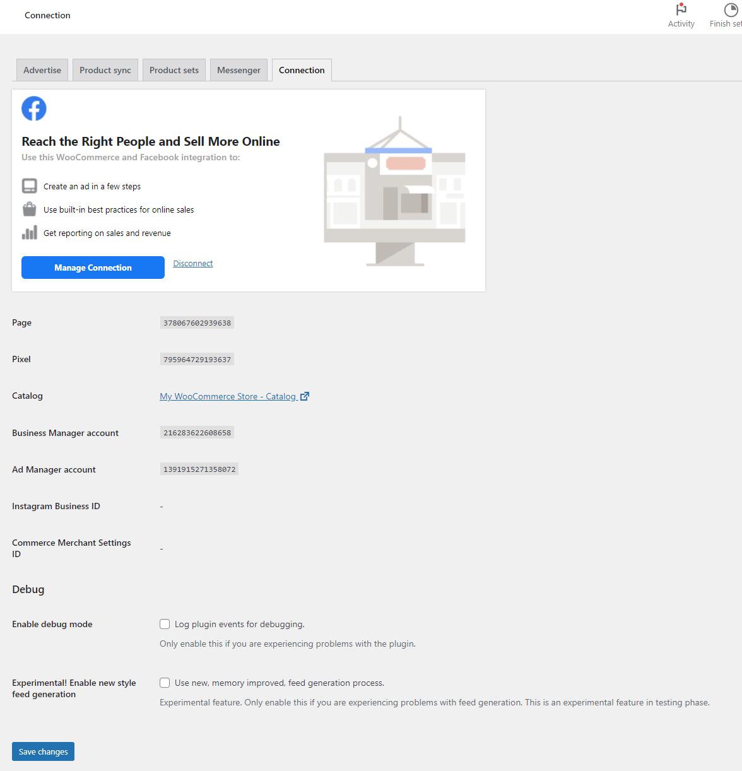Click the storefront monitor illustration

coord(394,191)
